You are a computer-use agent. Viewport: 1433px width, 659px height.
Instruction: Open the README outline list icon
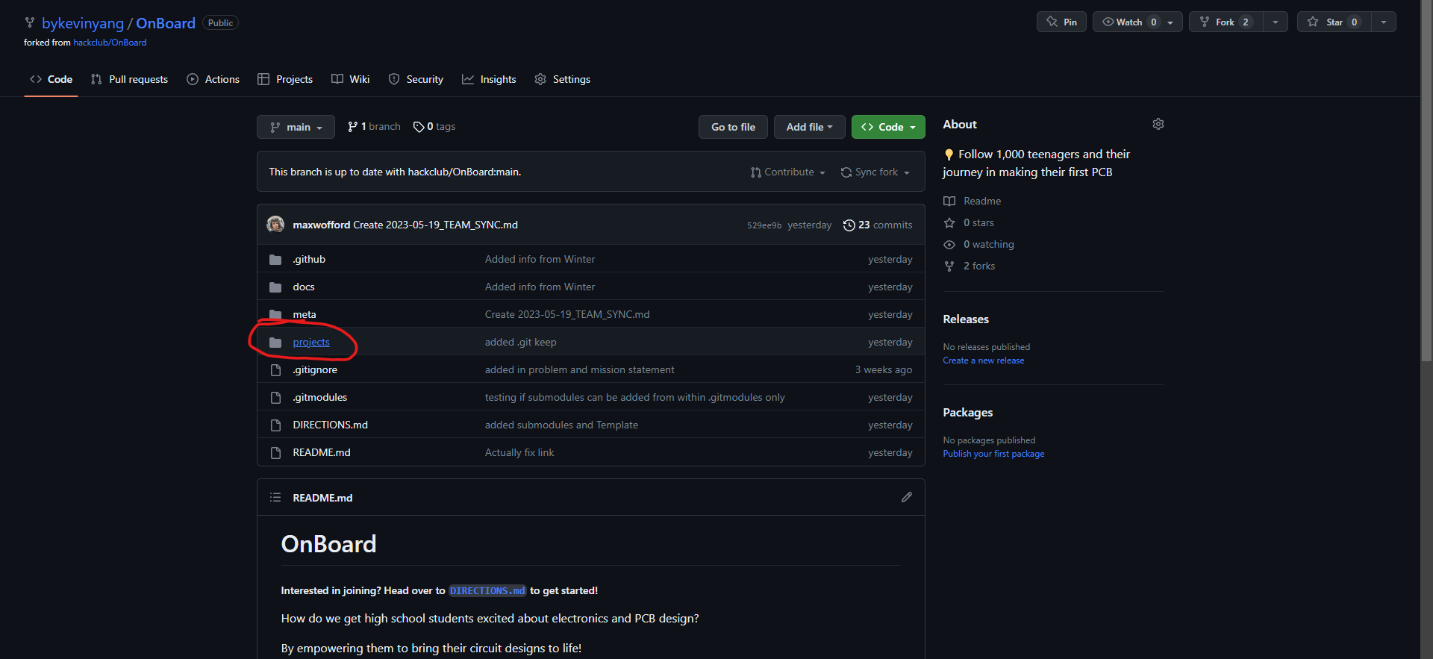[x=275, y=497]
